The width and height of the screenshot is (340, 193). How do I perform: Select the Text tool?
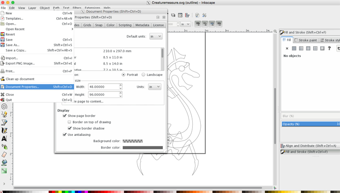tap(4, 138)
